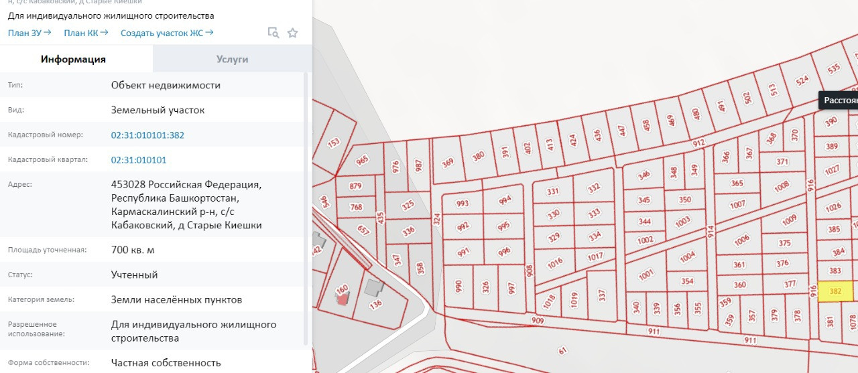This screenshot has height=373, width=858.
Task: Add parcel to favorites with star icon
Action: [292, 32]
